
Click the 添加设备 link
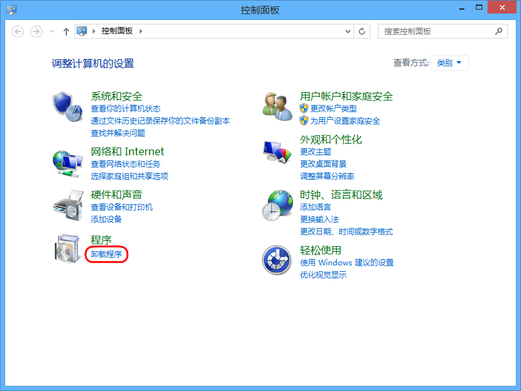(x=106, y=220)
